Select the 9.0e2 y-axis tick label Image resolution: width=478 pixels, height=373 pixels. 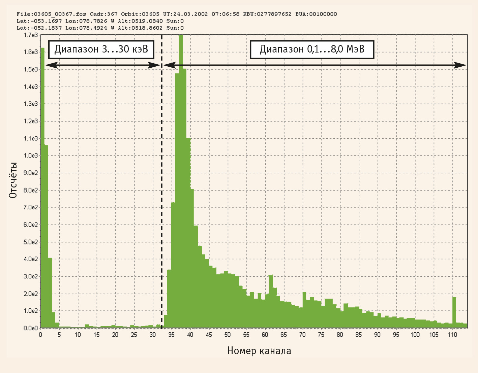tap(31, 173)
